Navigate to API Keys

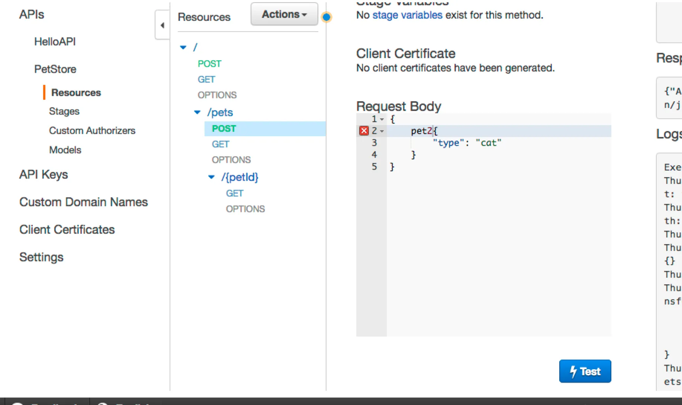(44, 175)
